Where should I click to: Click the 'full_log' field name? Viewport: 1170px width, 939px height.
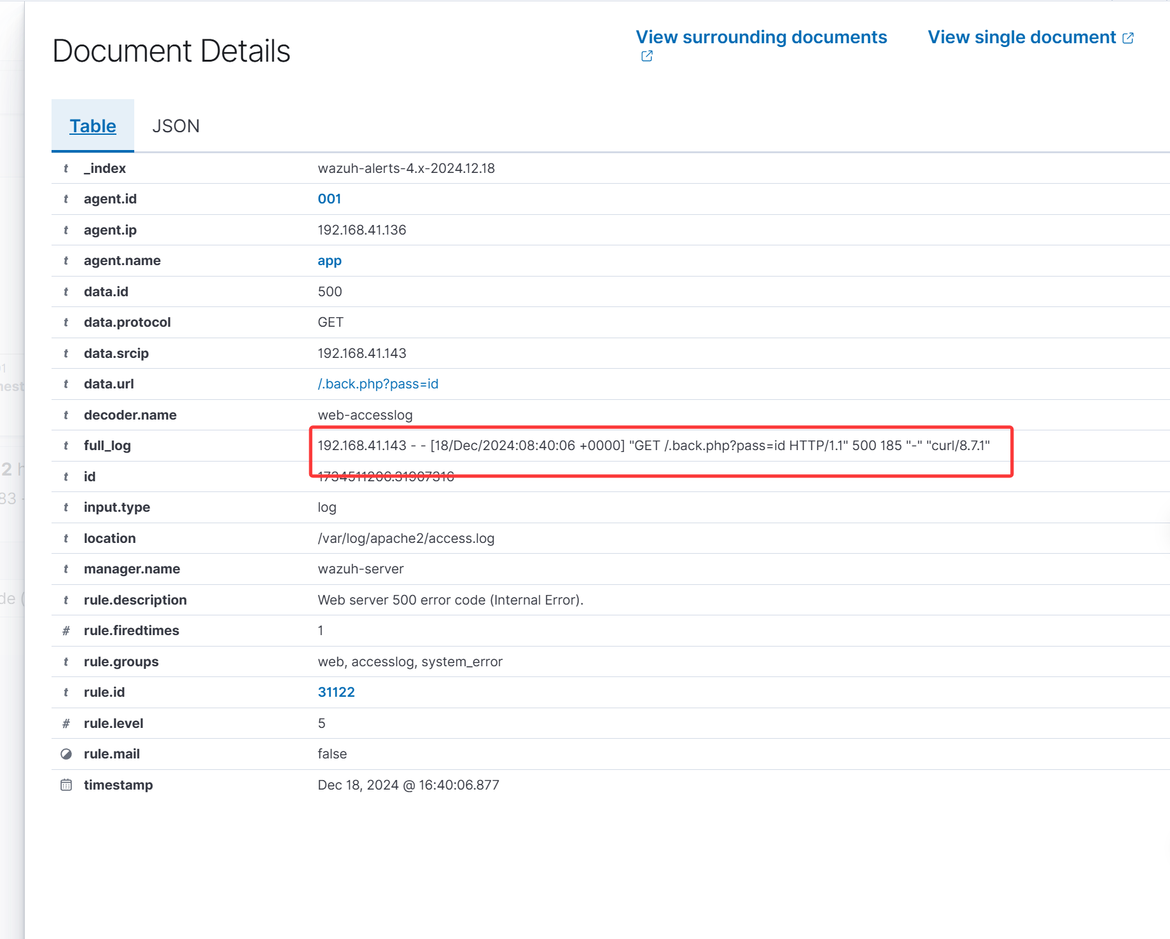[107, 446]
